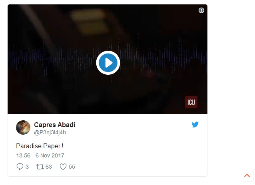Reply using the speech bubble icon
The height and width of the screenshot is (185, 255).
click(20, 167)
